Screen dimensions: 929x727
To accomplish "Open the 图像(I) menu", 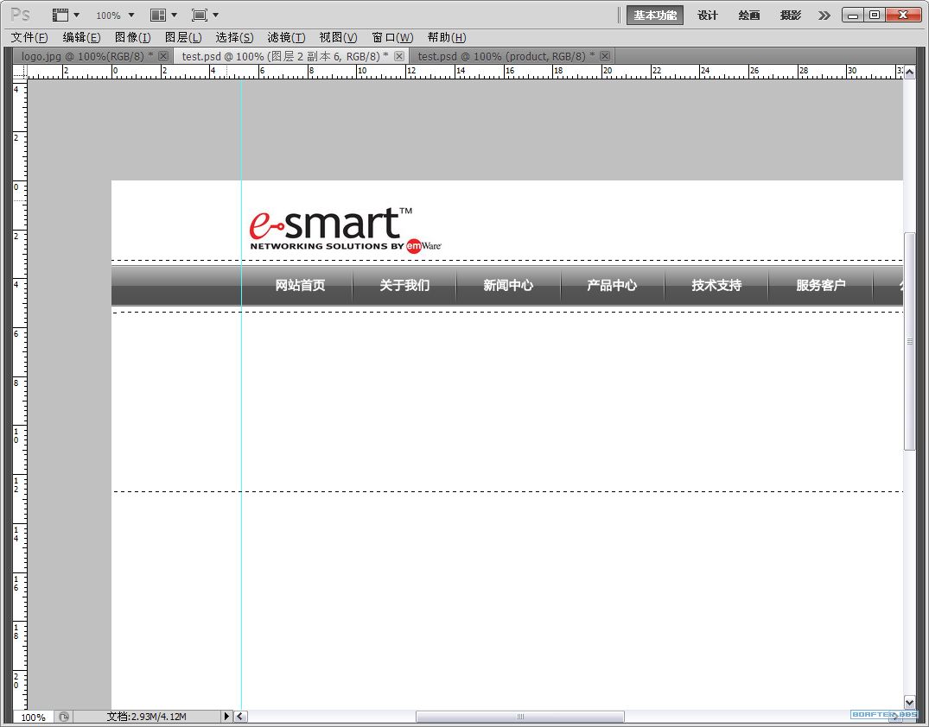I will 133,37.
